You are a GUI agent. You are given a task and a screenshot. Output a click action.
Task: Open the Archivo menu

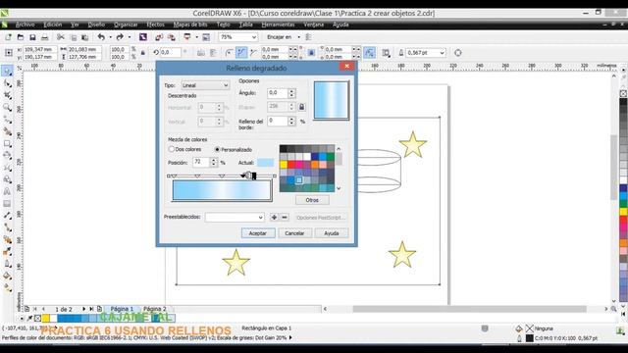[25, 25]
